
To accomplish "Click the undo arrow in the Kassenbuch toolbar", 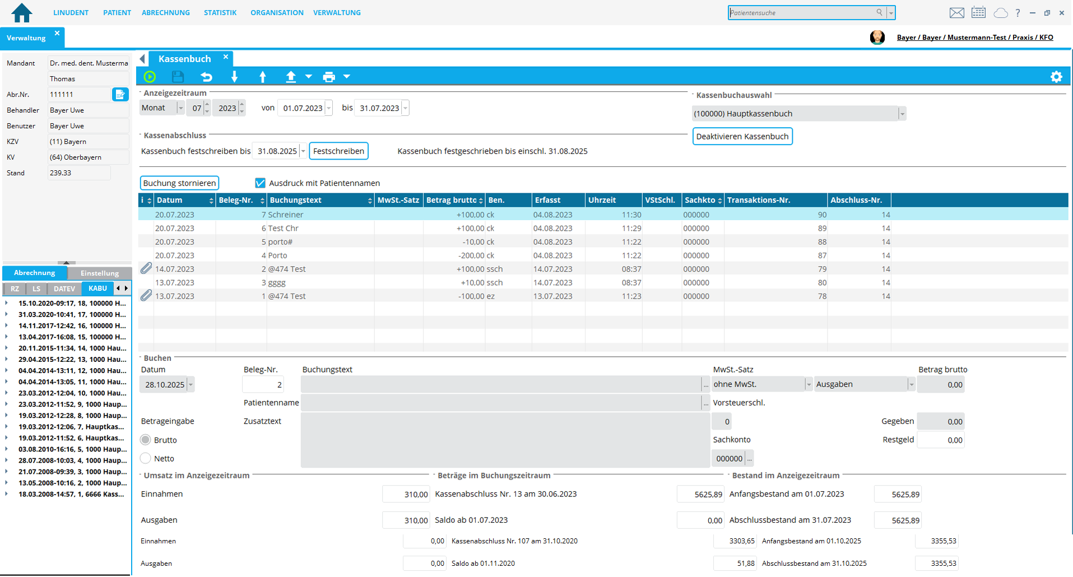I will (x=206, y=77).
